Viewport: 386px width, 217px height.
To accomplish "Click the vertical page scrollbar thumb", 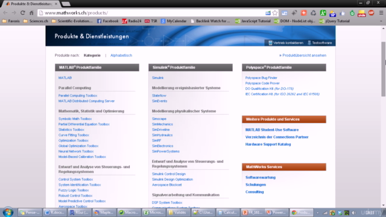I will [x=384, y=69].
